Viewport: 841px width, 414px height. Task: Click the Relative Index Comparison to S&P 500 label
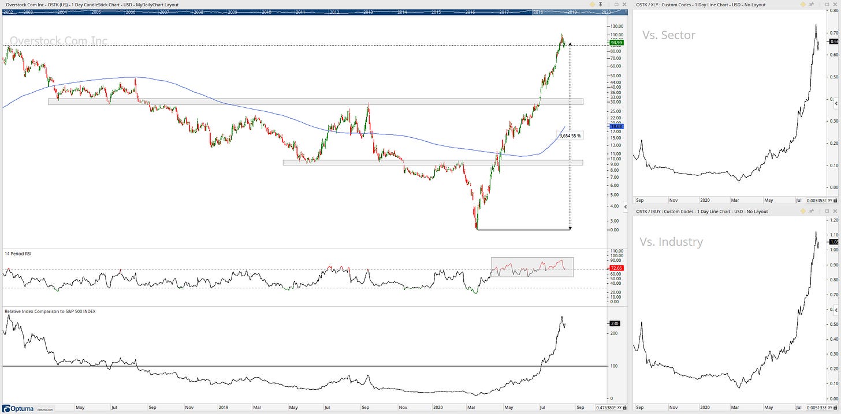pos(50,311)
